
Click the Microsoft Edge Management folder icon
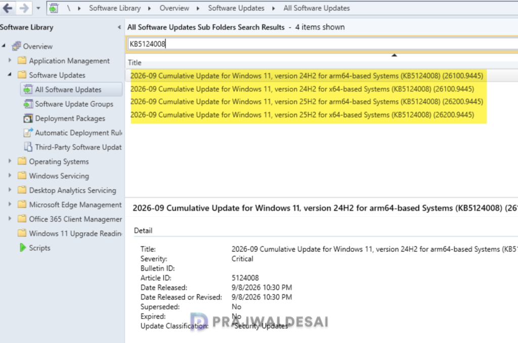click(x=22, y=204)
